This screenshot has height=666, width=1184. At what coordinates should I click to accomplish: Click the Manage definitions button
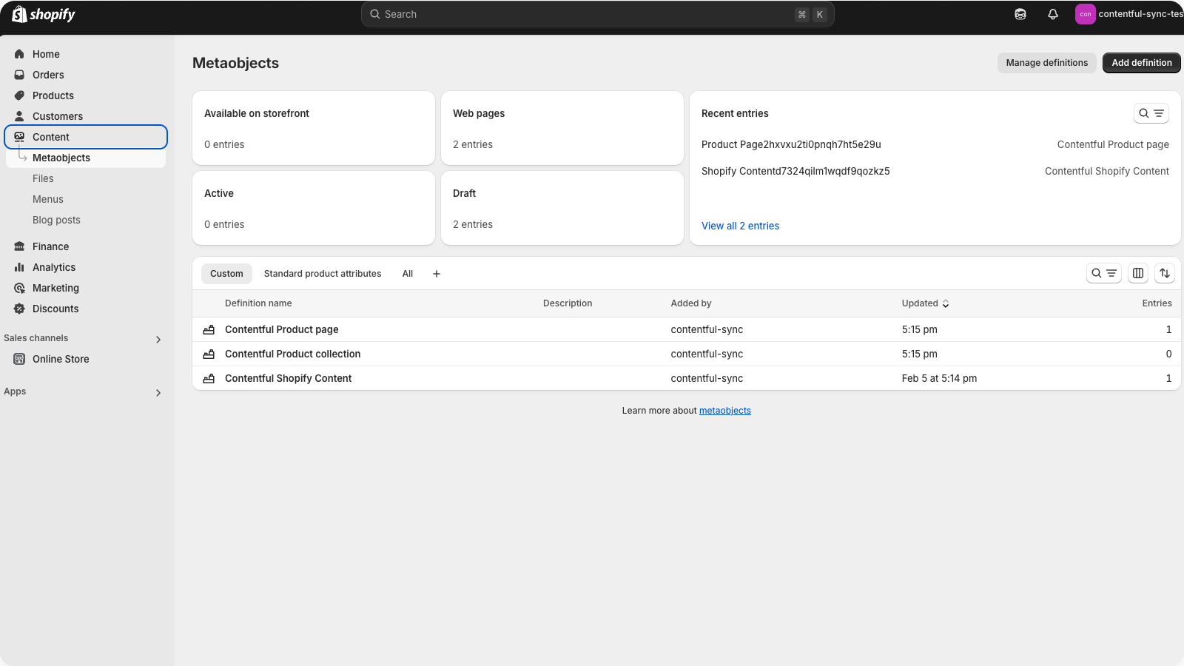(x=1046, y=63)
